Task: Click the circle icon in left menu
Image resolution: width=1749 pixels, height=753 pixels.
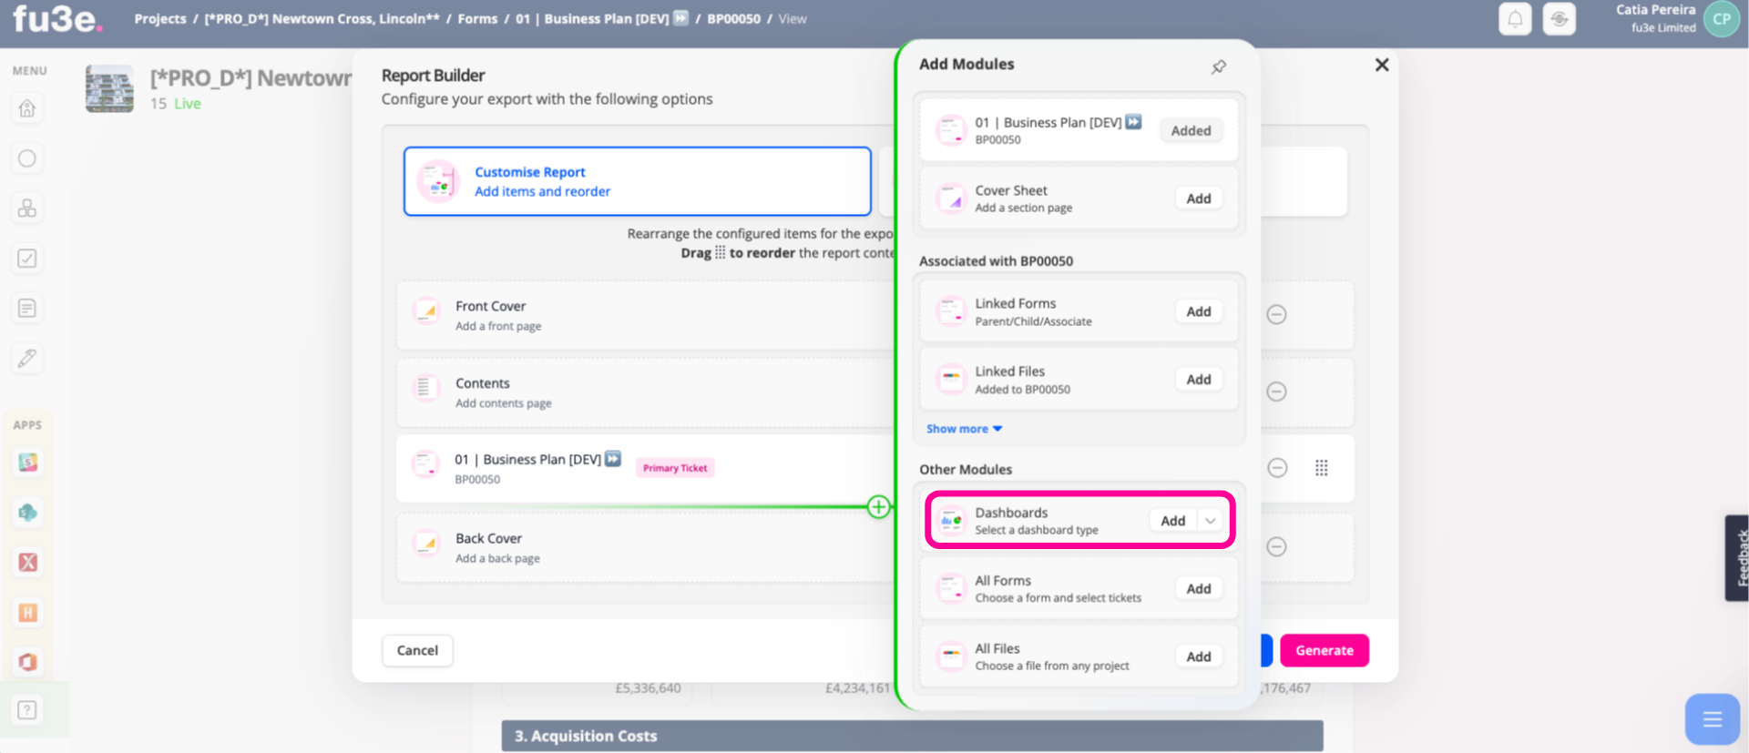Action: 27,158
